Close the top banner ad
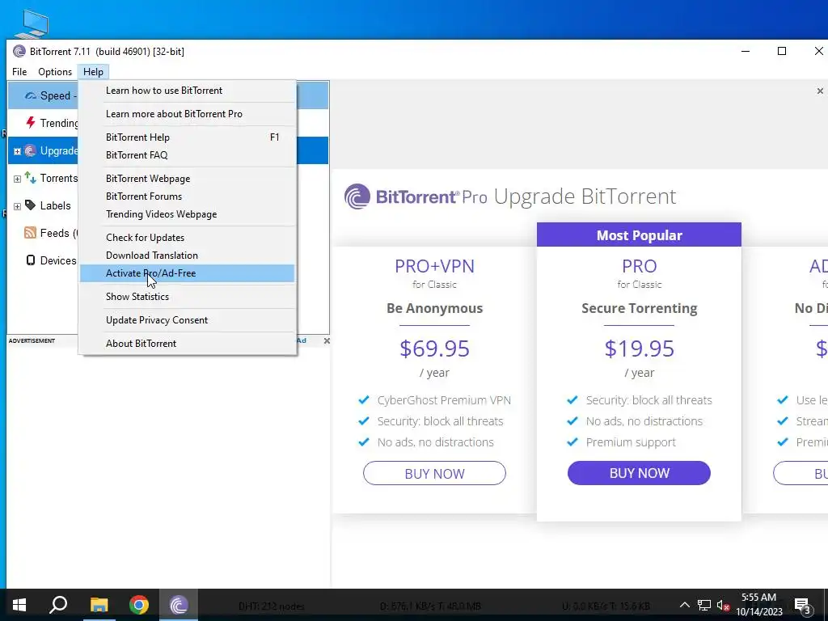828x621 pixels. point(820,91)
